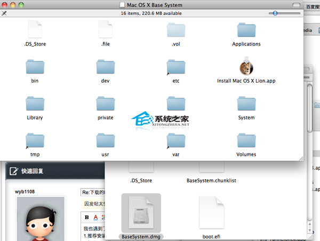Zoom the Mac OS X Base System window
The width and height of the screenshot is (320, 241).
21,5
